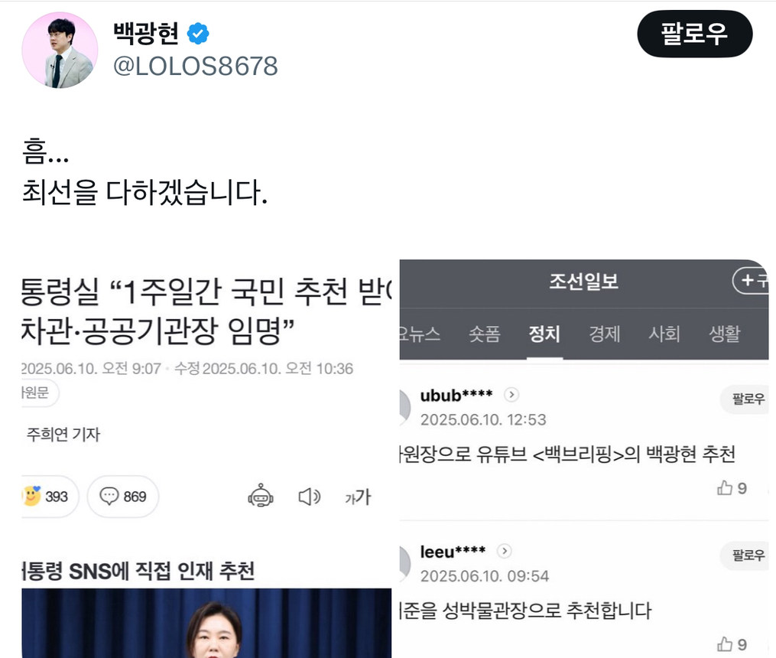The width and height of the screenshot is (776, 658).
Task: Select the 사회 tab
Action: click(x=664, y=334)
